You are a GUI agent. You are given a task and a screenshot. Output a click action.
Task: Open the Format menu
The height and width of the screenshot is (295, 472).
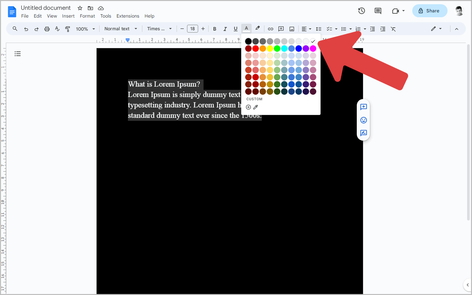(87, 16)
